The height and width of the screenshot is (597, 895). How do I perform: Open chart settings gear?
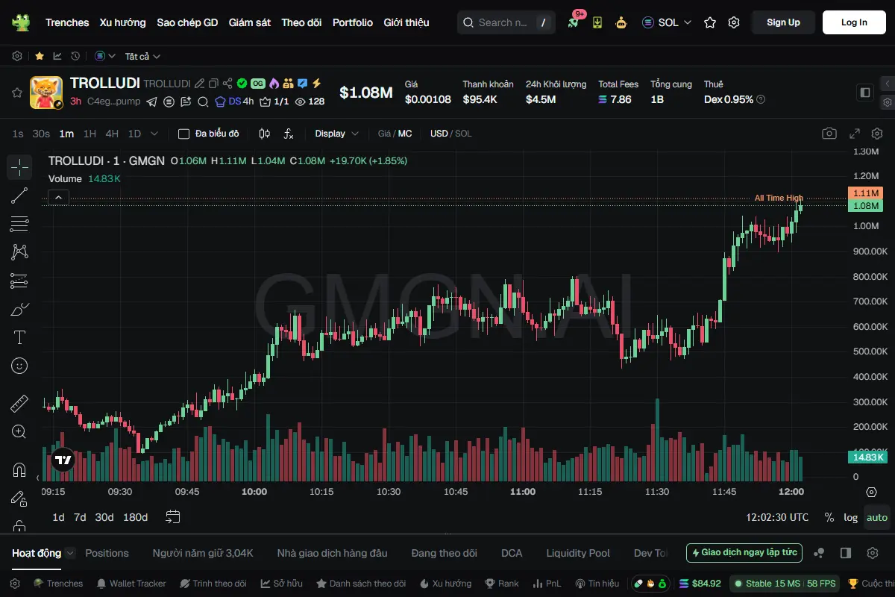(876, 133)
